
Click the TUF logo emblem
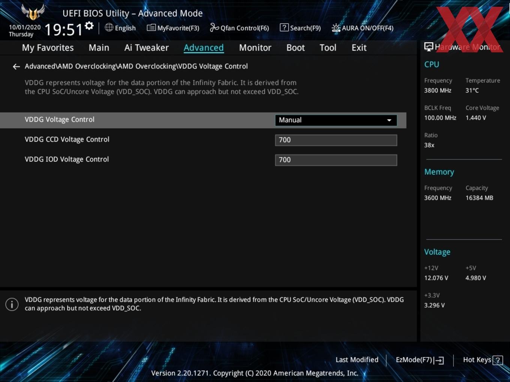click(x=33, y=12)
